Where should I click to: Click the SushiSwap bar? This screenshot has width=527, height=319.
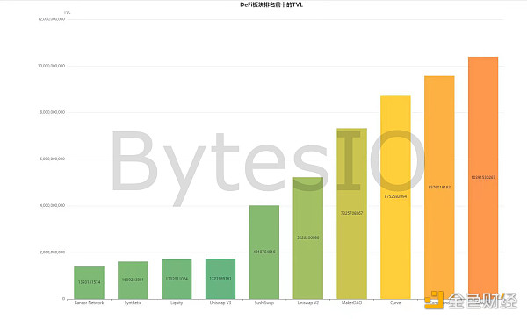click(x=264, y=252)
